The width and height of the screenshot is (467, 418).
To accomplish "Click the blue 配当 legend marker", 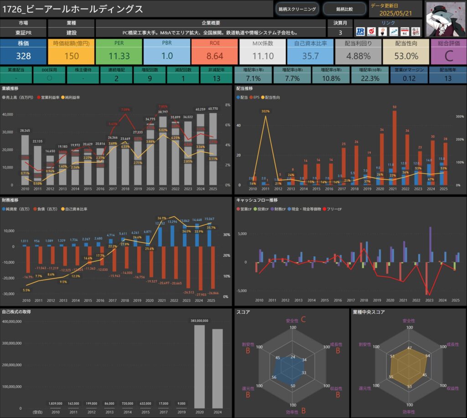I will 238,97.
